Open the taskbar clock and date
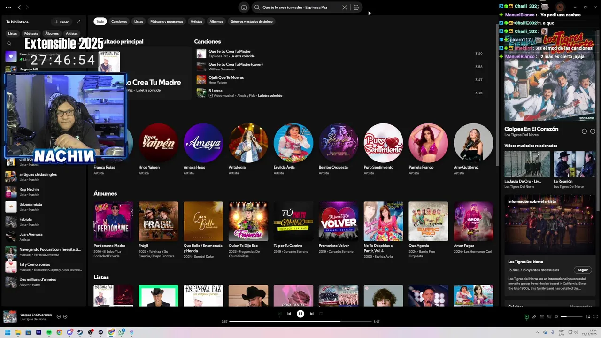The image size is (601, 338). tap(589, 332)
